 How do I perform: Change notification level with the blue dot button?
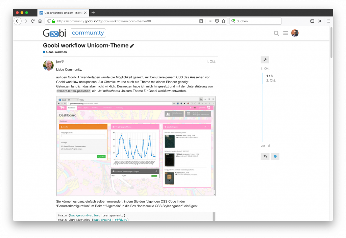pyautogui.click(x=275, y=156)
